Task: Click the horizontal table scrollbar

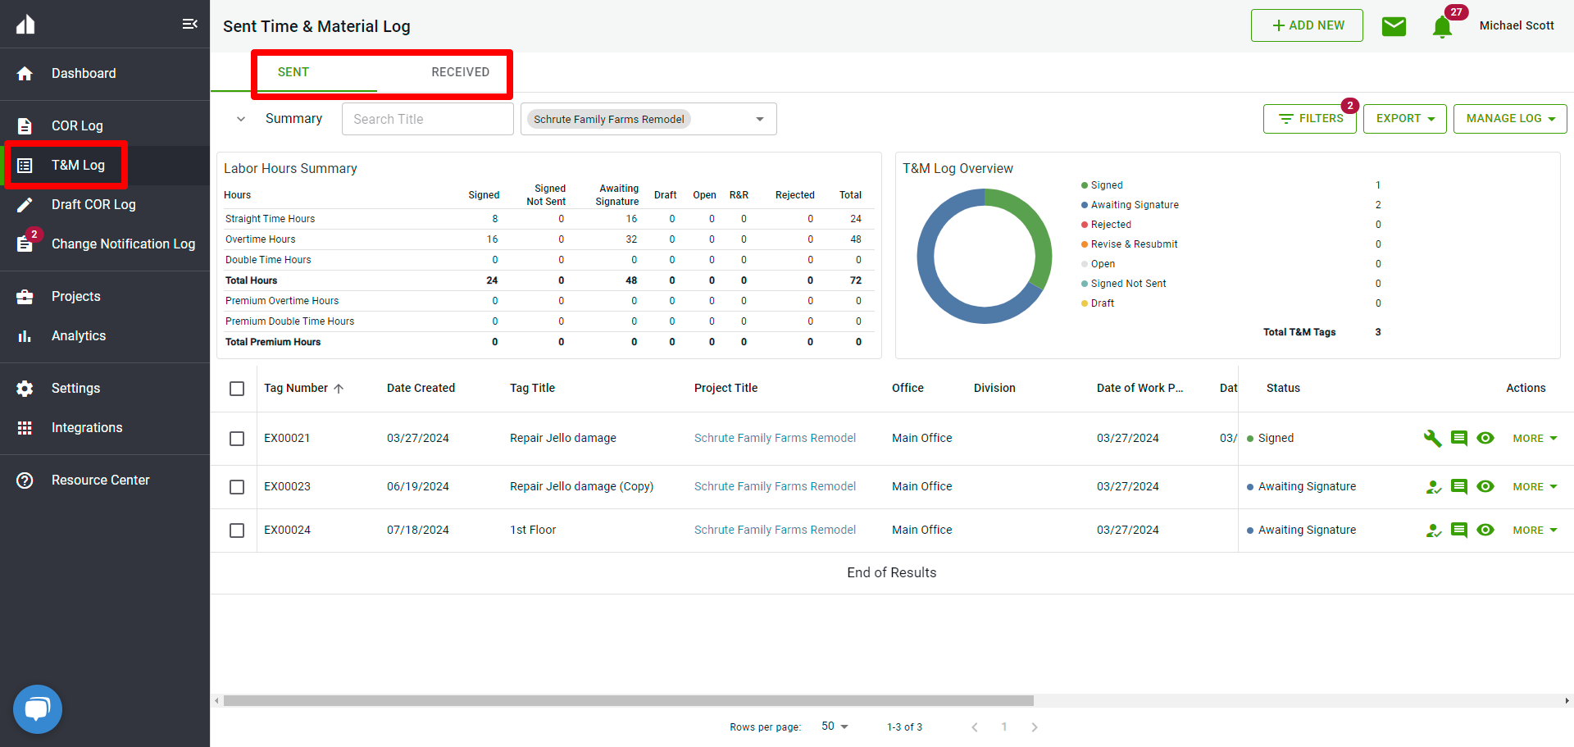Action: coord(628,701)
